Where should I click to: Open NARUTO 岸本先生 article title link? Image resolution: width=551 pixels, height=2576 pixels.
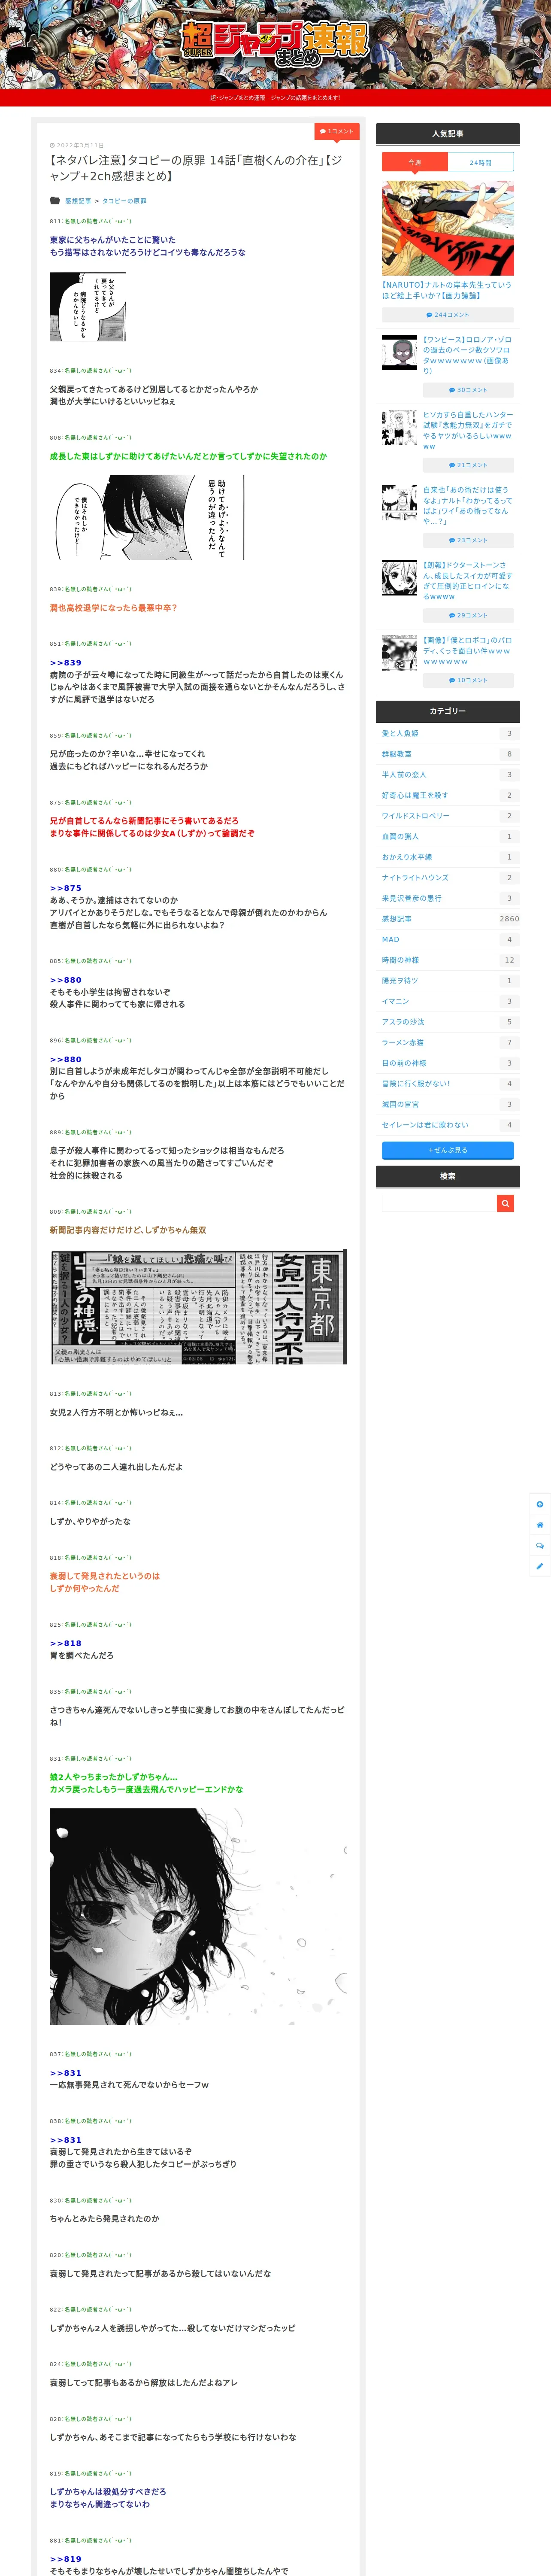click(x=447, y=290)
